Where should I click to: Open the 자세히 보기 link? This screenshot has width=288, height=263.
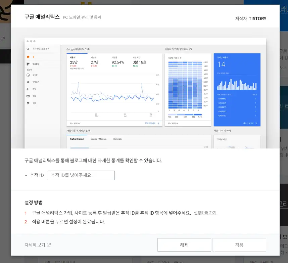pos(35,245)
